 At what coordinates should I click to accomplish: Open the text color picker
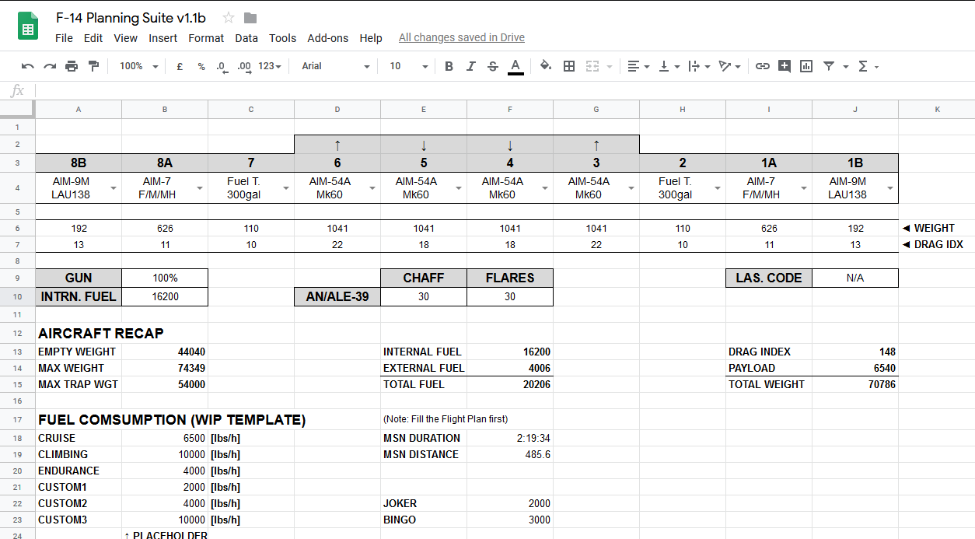coord(515,67)
